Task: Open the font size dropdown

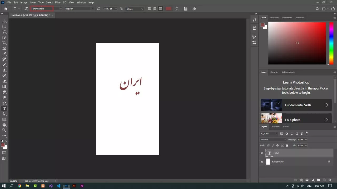Action: point(116,9)
